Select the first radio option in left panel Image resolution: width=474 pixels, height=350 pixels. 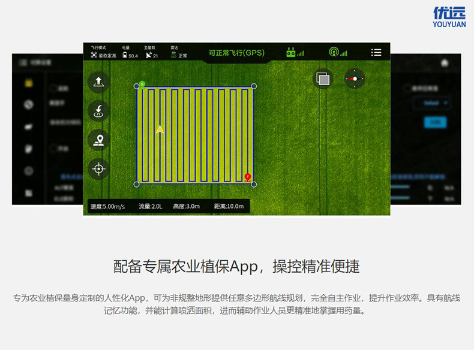(x=54, y=88)
